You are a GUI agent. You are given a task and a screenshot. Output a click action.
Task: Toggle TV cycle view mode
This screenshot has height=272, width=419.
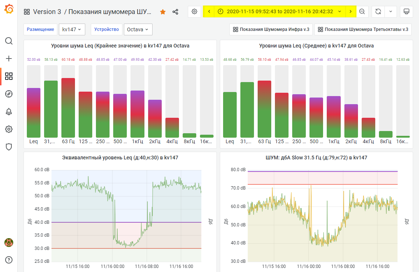click(407, 12)
